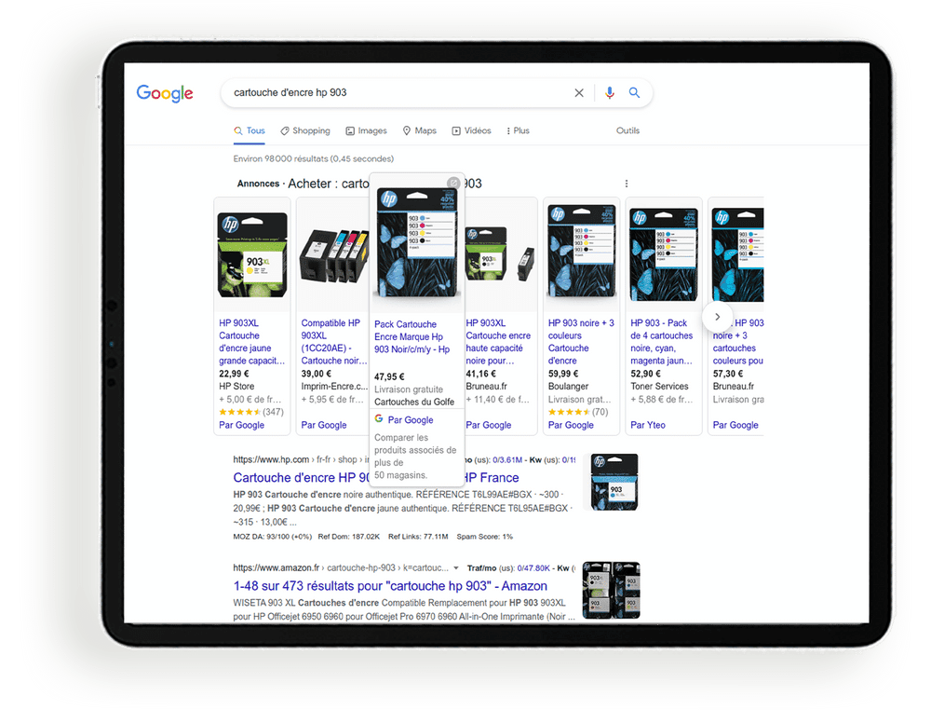The width and height of the screenshot is (931, 710).
Task: Open the HP 903 Pack de 4 cartouches image
Action: click(x=664, y=253)
